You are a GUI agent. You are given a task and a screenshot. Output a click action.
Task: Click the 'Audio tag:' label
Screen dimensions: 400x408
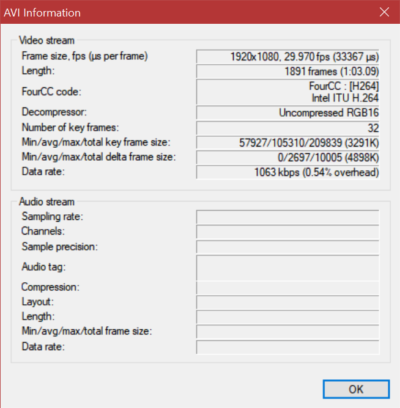point(43,267)
